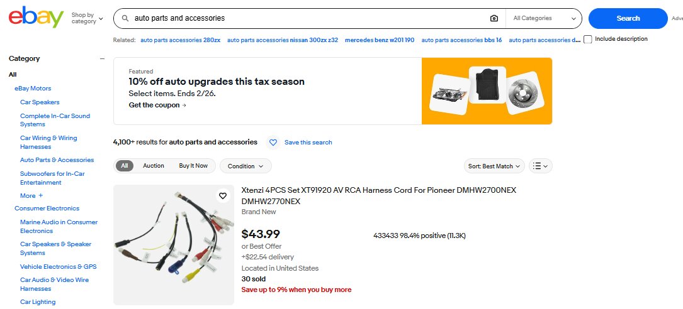Image resolution: width=683 pixels, height=309 pixels.
Task: Expand Shop by category menu
Action: 87,18
